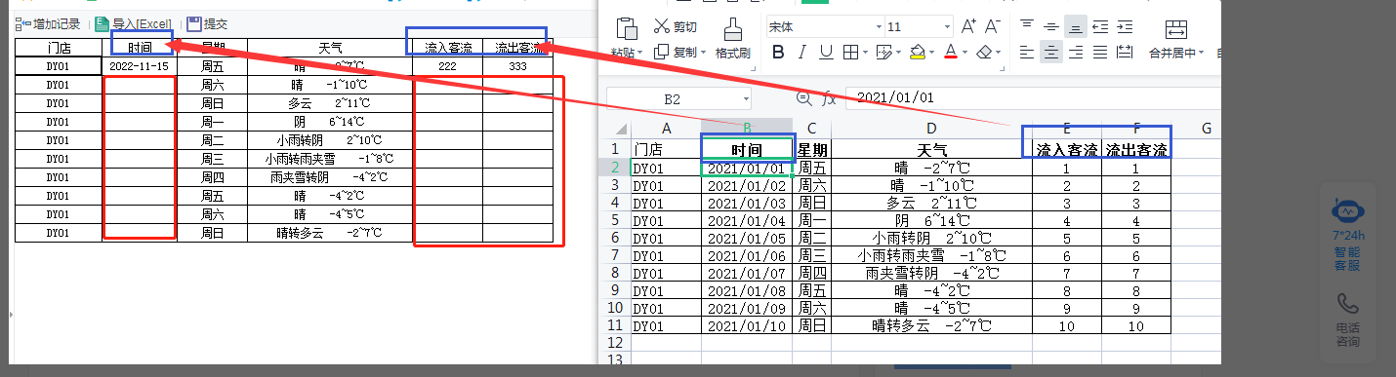
Task: Open the Merge and Center (合并居中) dropdown
Action: (1201, 53)
